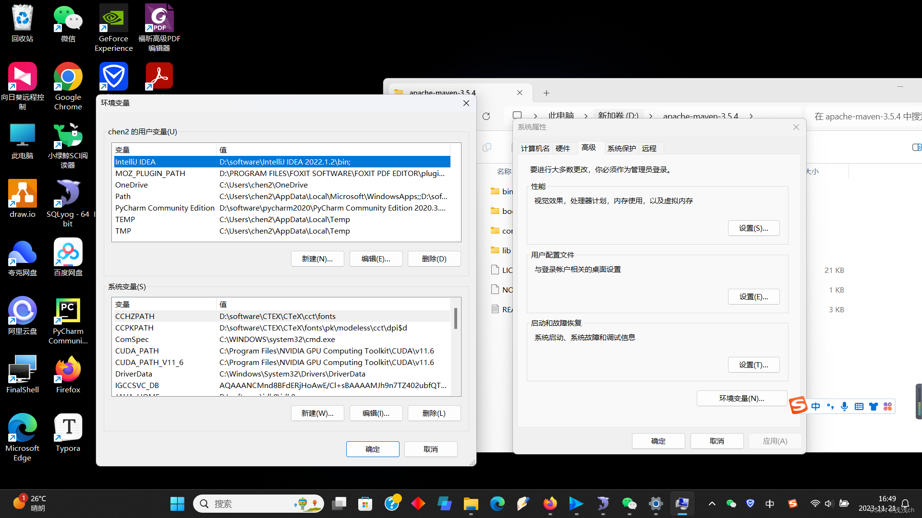Select the OneDrive variable row
922x518 pixels.
tap(282, 185)
